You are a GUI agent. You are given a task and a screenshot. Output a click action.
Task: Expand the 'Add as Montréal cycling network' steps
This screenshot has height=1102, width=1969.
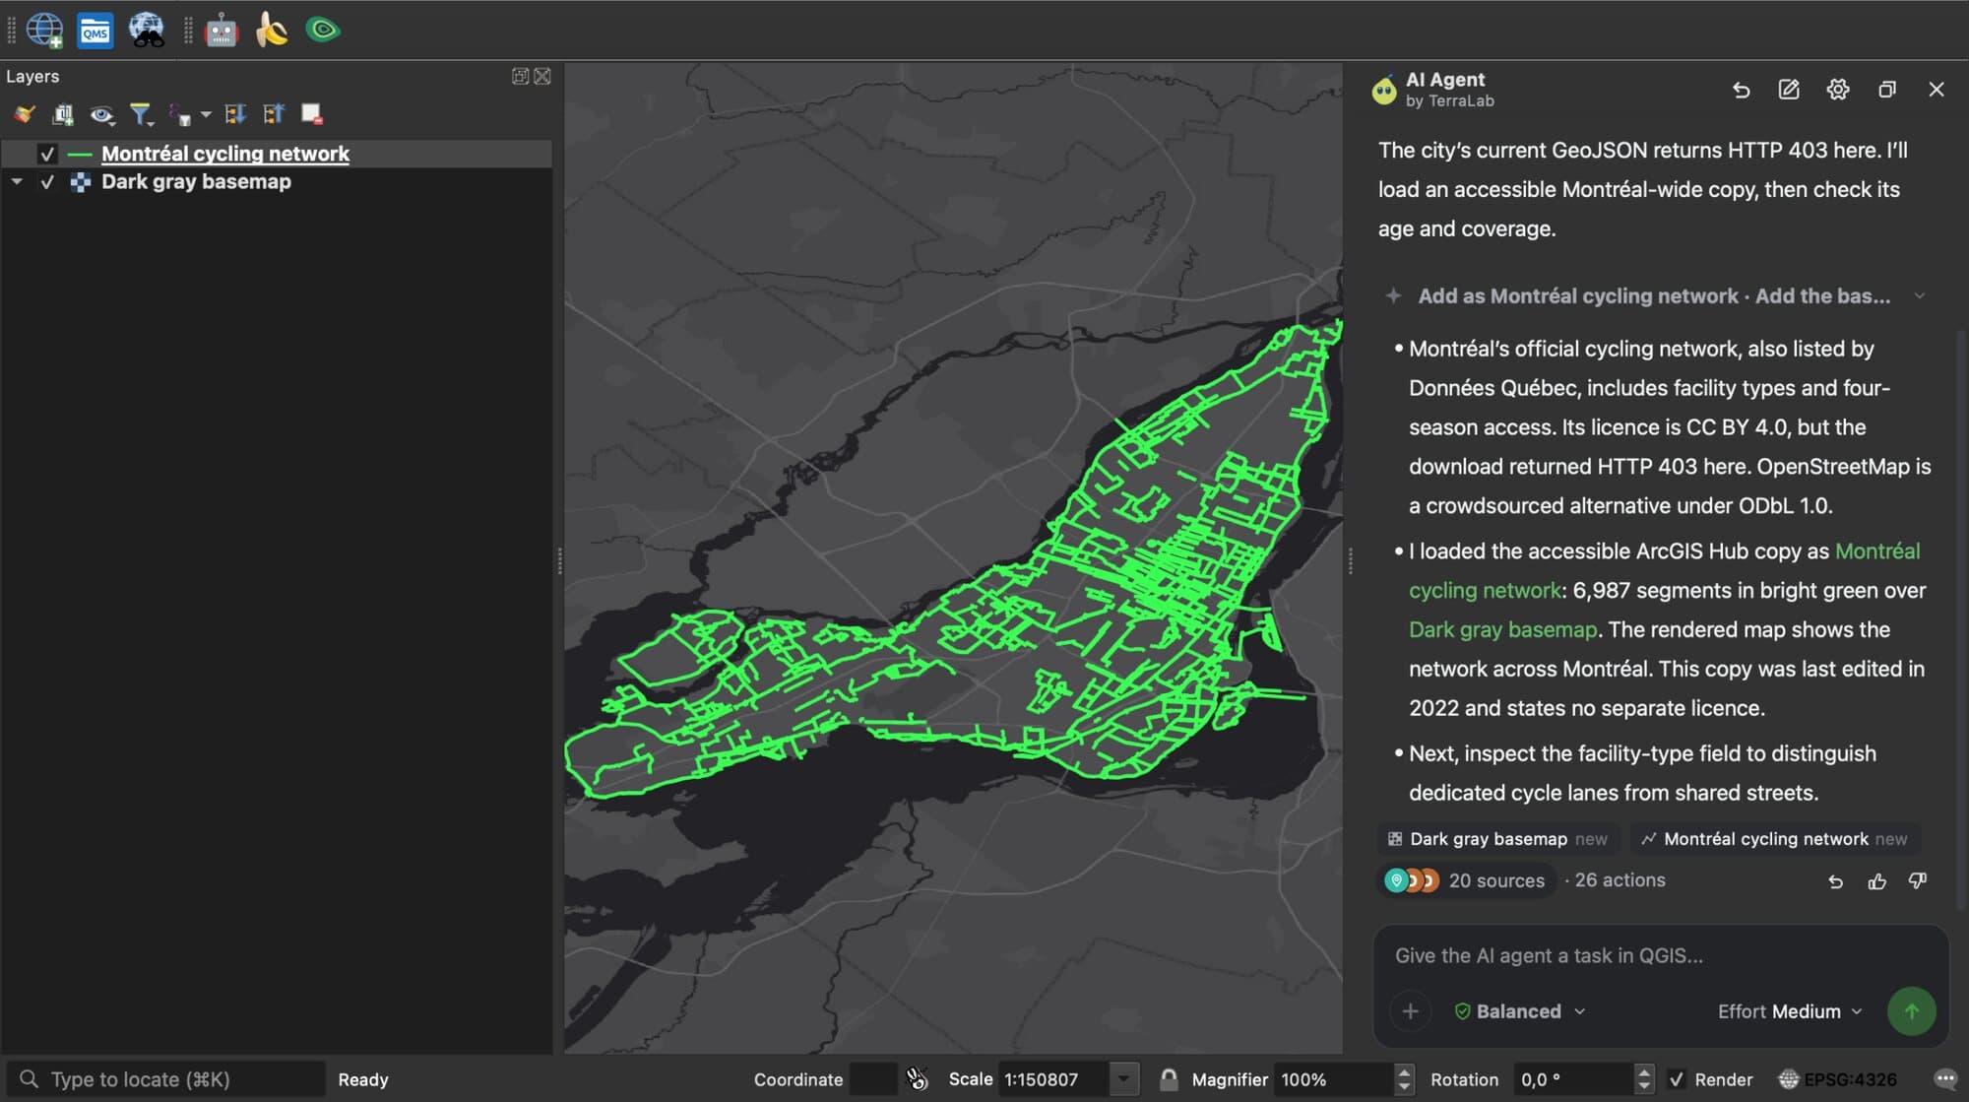[1655, 296]
